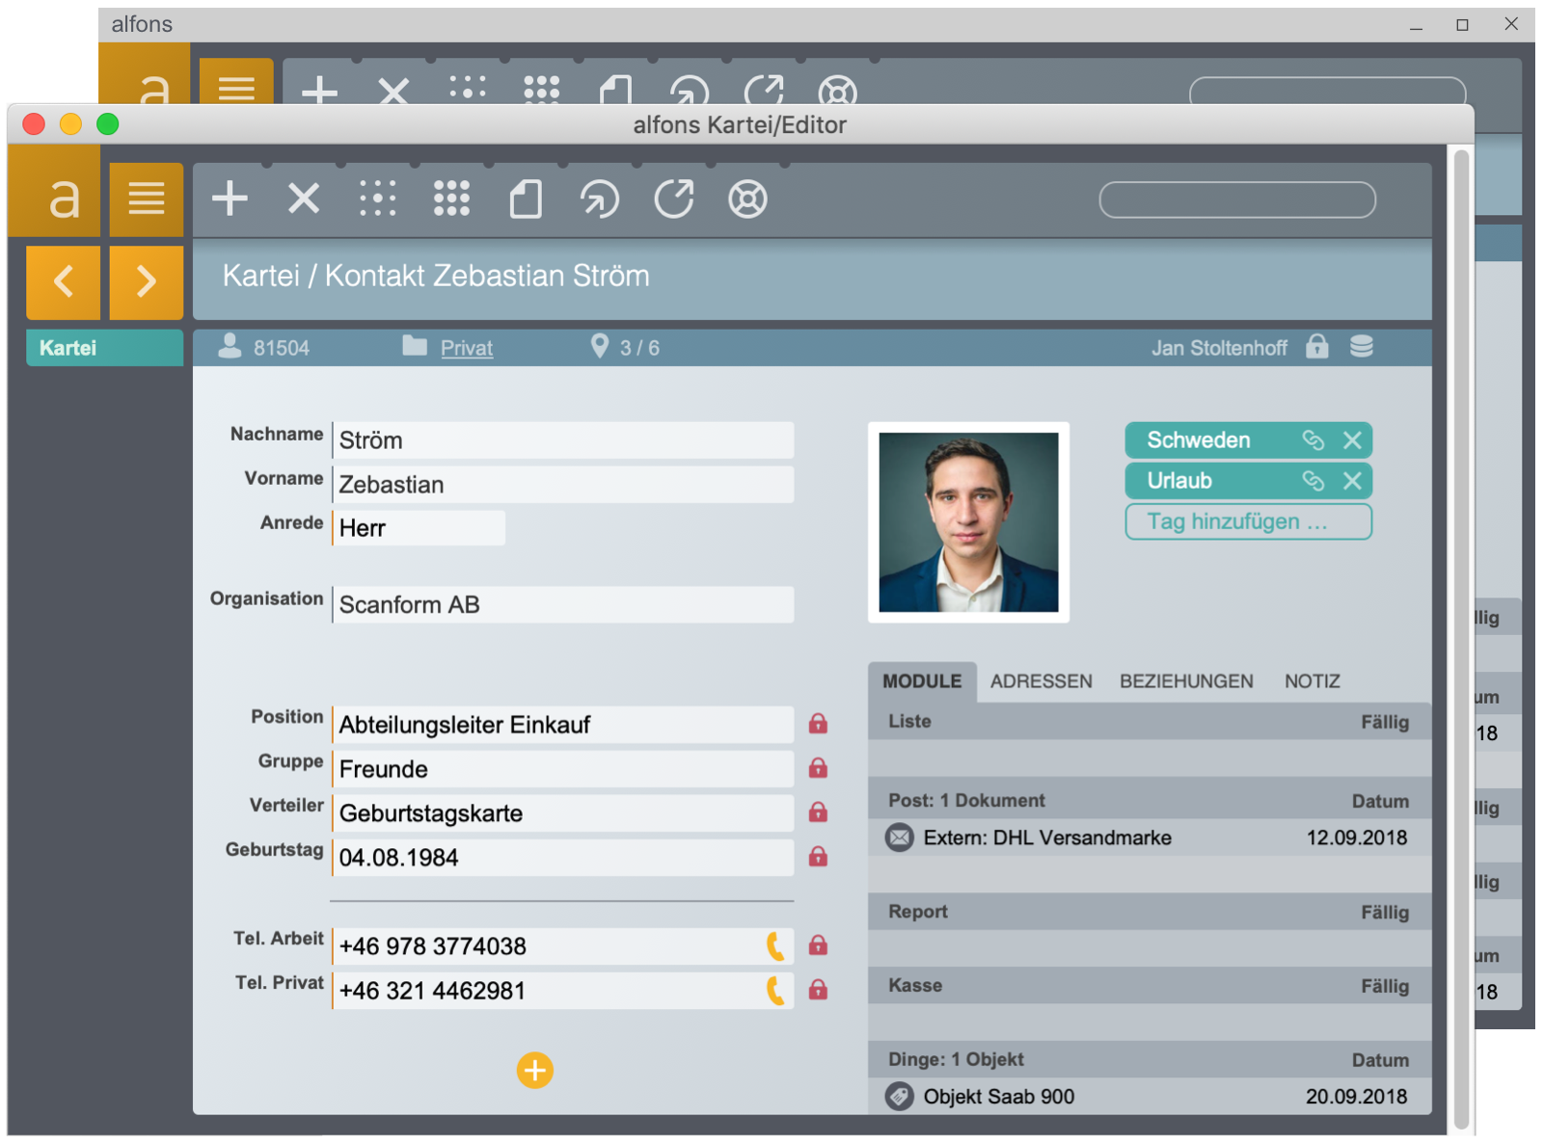Click the Anrede field containing Herr
1543x1143 pixels.
pos(419,528)
